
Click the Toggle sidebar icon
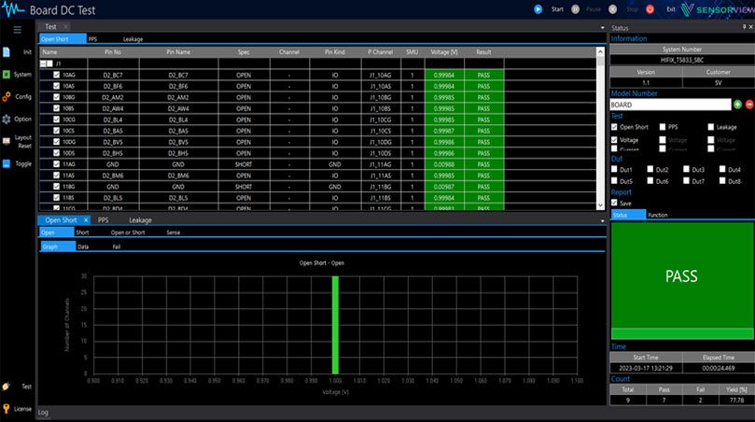(x=7, y=163)
